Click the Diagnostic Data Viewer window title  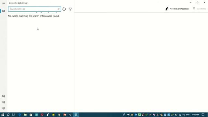pyautogui.click(x=18, y=3)
